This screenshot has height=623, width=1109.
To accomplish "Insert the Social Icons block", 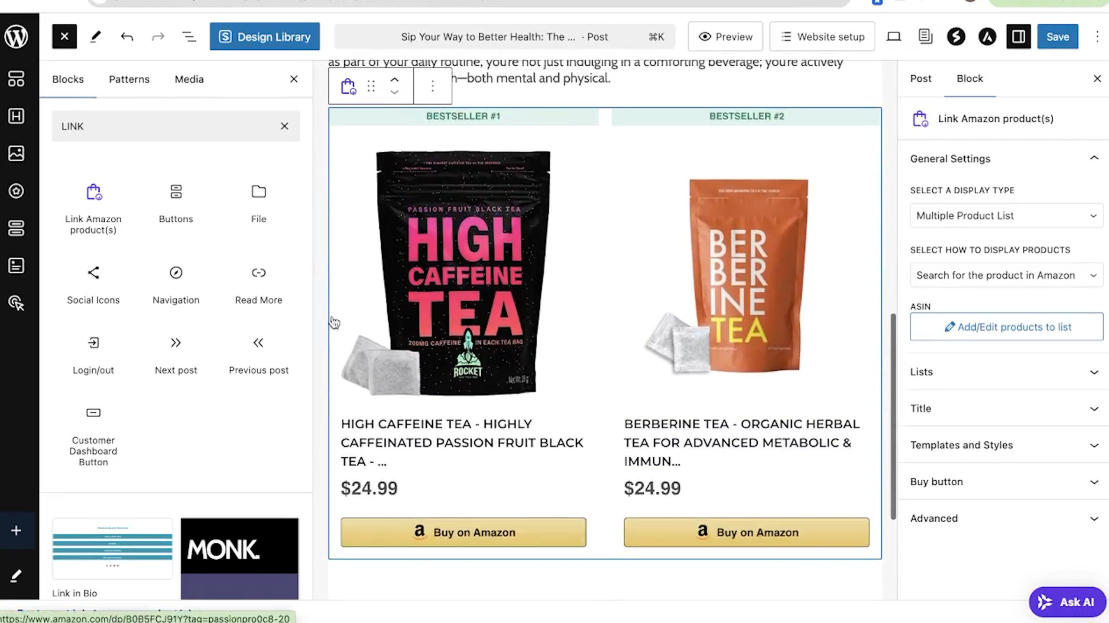I will tap(93, 283).
